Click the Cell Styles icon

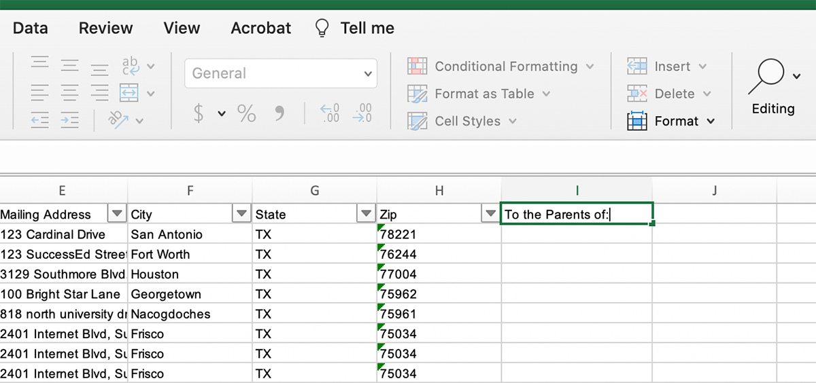pos(418,122)
